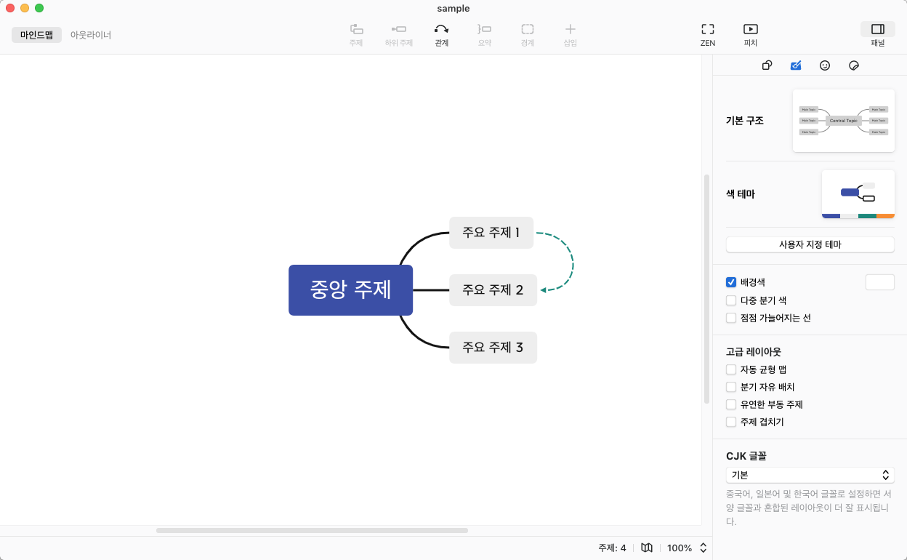The image size is (907, 560).
Task: Open the CJK 글꼴 기본 dropdown
Action: [x=810, y=475]
